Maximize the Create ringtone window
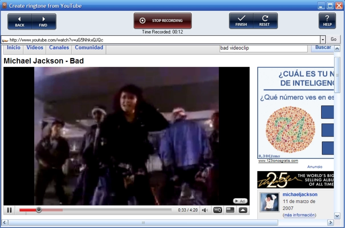The width and height of the screenshot is (345, 228). 330,6
